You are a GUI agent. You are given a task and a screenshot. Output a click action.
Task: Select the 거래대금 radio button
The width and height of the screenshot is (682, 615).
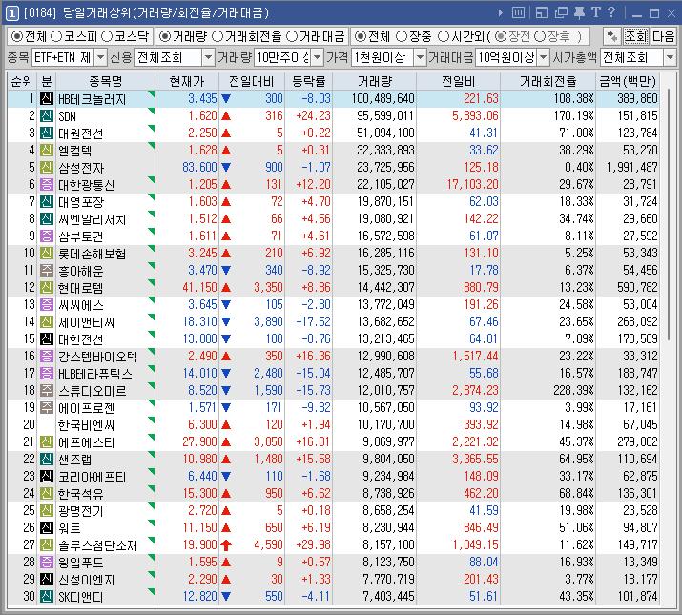coord(292,36)
